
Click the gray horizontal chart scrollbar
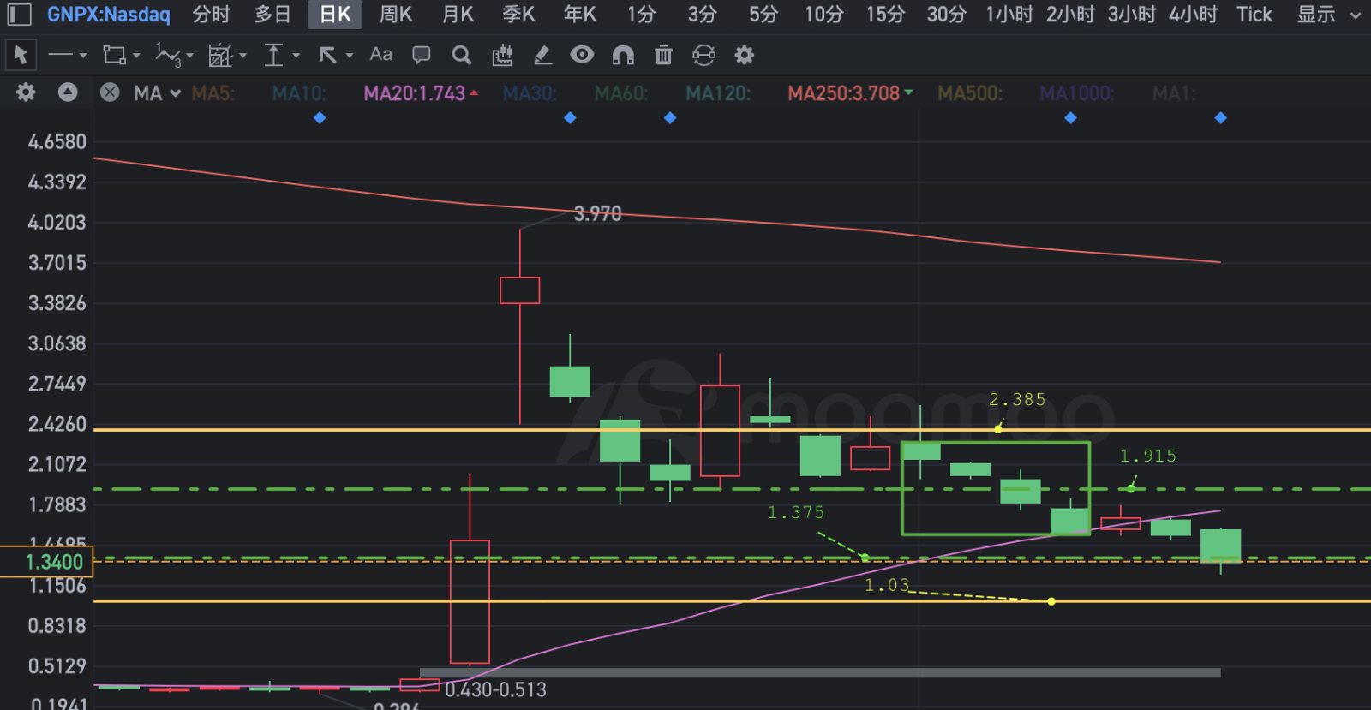(x=820, y=673)
